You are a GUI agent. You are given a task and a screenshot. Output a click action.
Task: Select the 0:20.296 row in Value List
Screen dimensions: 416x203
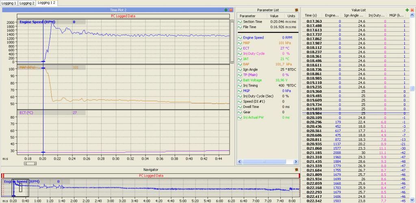(x=355, y=122)
